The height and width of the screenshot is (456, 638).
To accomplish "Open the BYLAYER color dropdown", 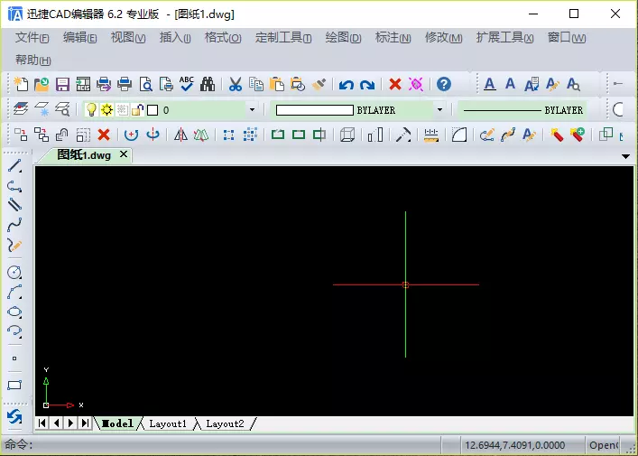I will click(439, 109).
